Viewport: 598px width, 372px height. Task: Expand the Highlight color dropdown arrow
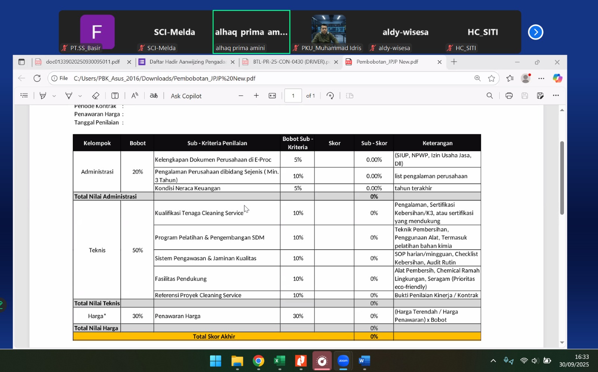click(54, 96)
